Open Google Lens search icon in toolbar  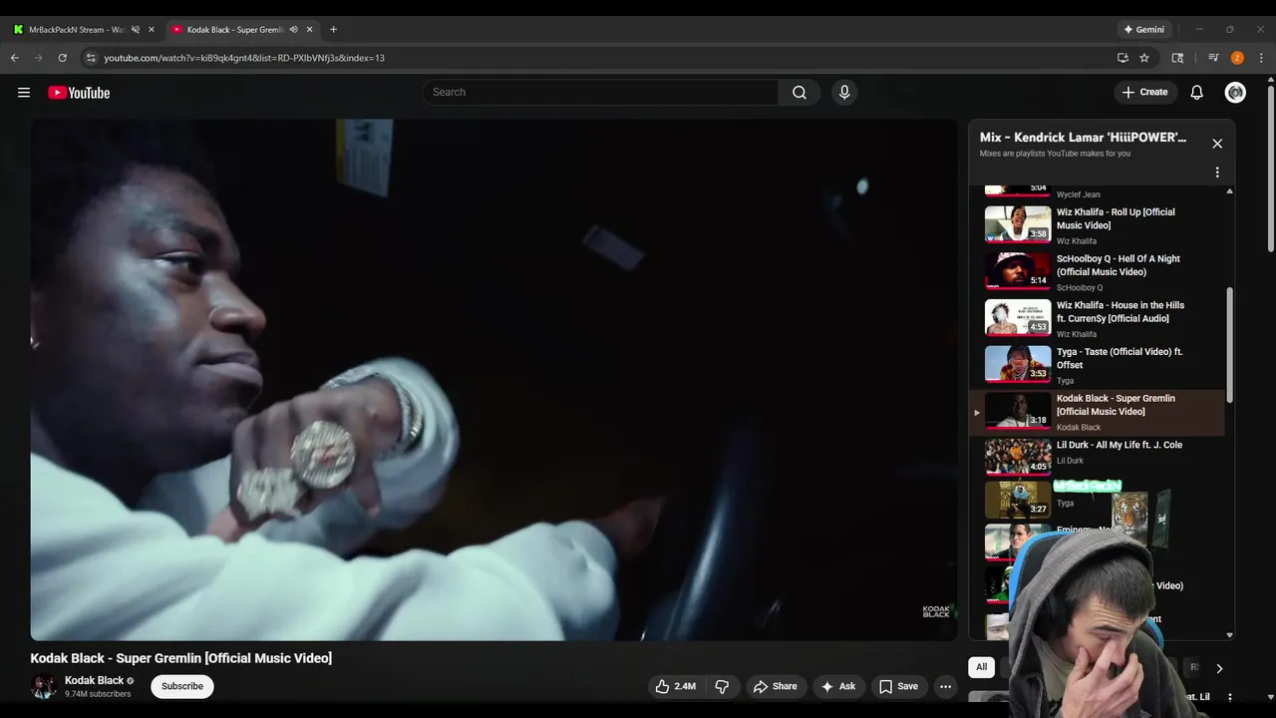tap(1177, 58)
